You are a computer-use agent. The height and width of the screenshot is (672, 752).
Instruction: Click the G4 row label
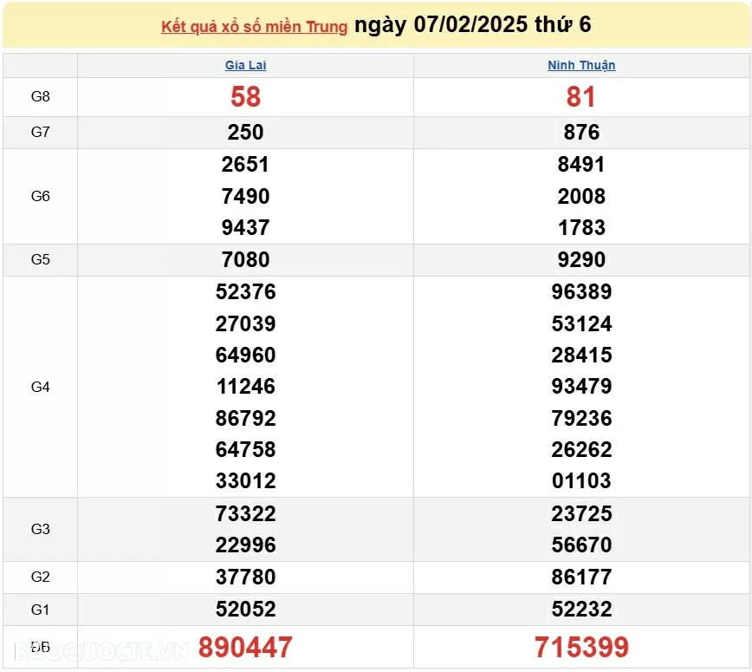(41, 387)
